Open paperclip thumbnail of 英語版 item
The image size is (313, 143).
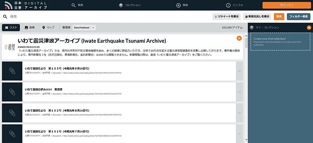pos(12,92)
